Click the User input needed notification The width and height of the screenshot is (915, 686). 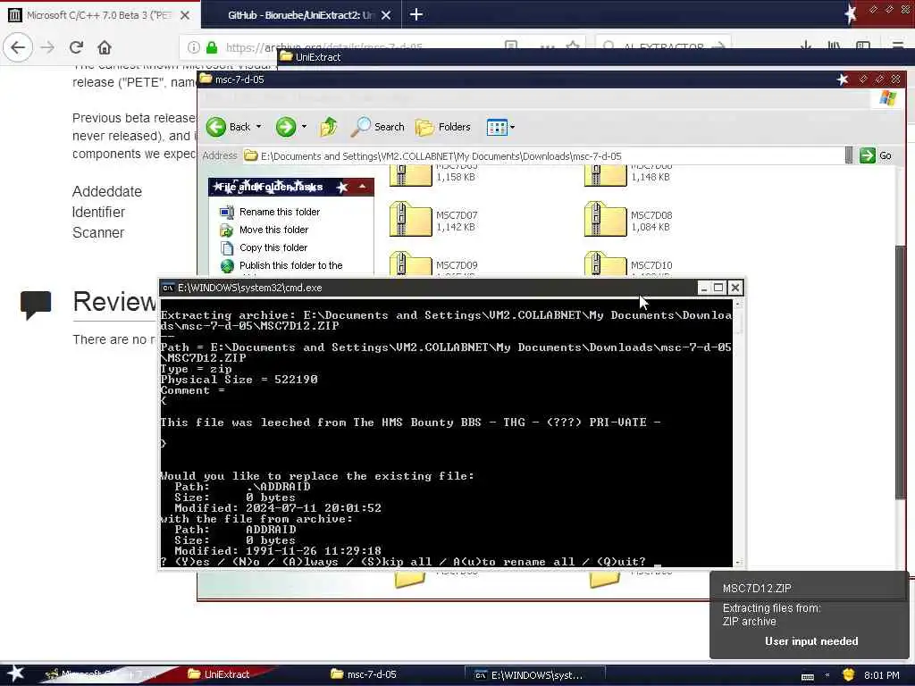coord(811,641)
